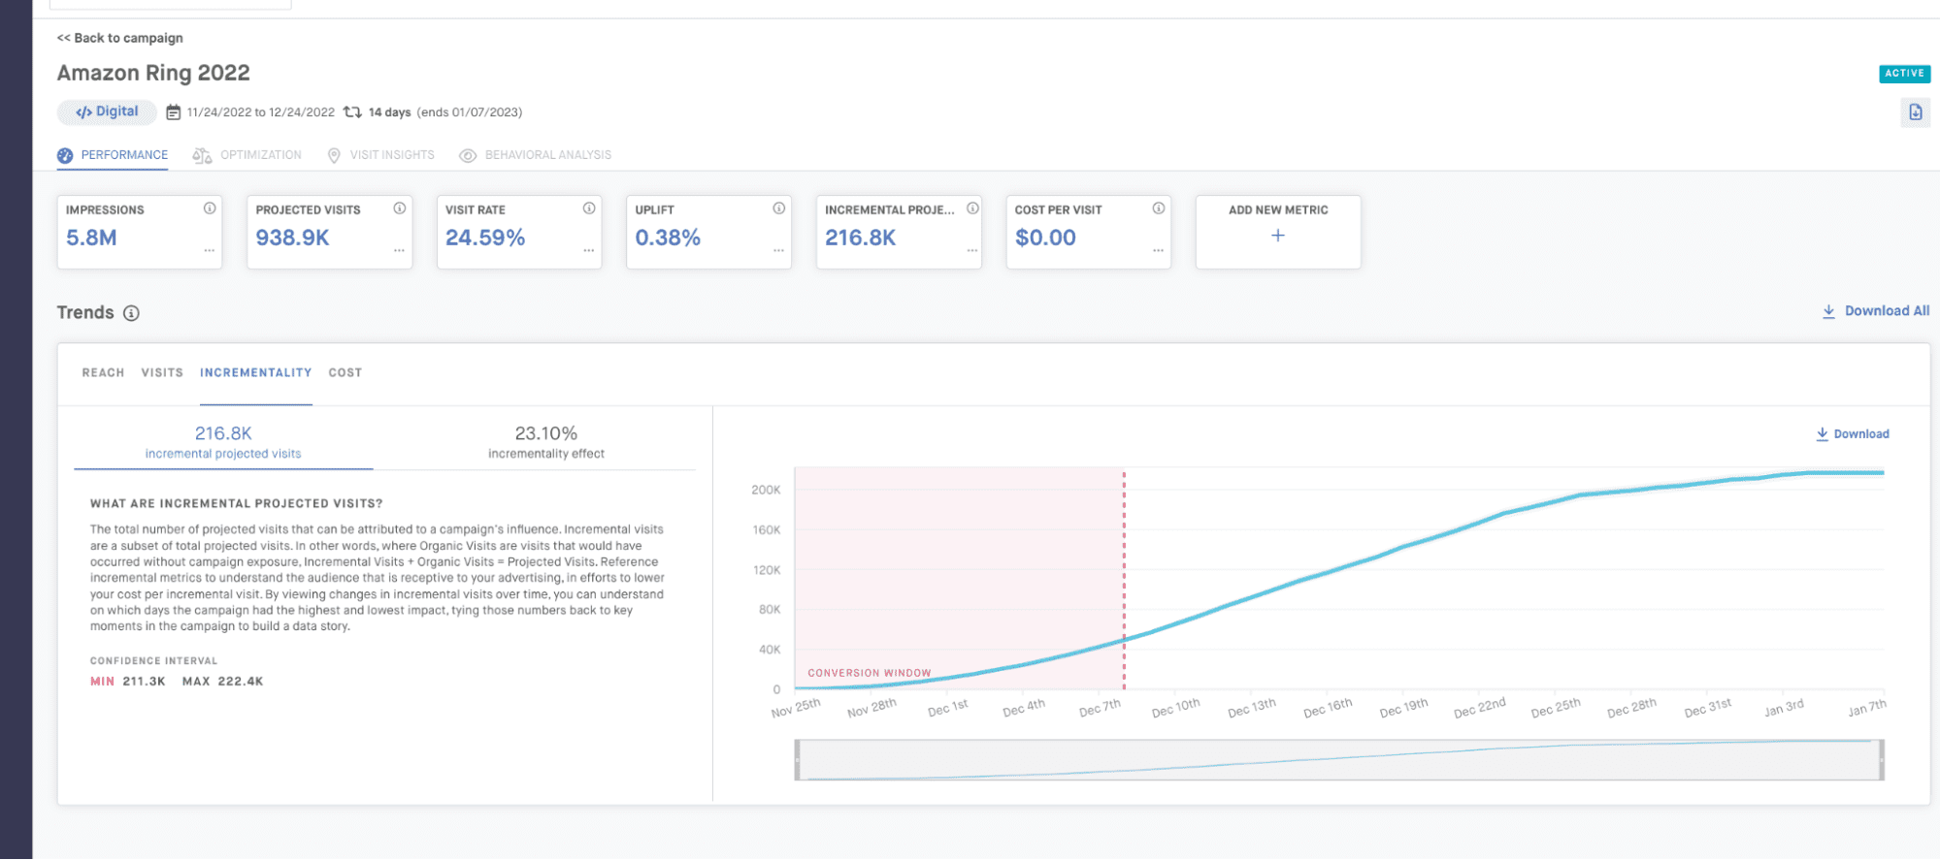
Task: Click the chart Download arrow icon
Action: (1823, 434)
